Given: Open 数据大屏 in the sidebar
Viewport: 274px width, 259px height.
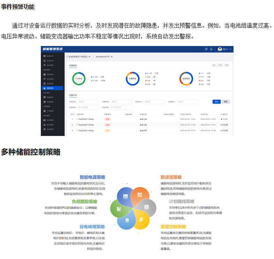Looking at the screenshot, I should (x=48, y=56).
